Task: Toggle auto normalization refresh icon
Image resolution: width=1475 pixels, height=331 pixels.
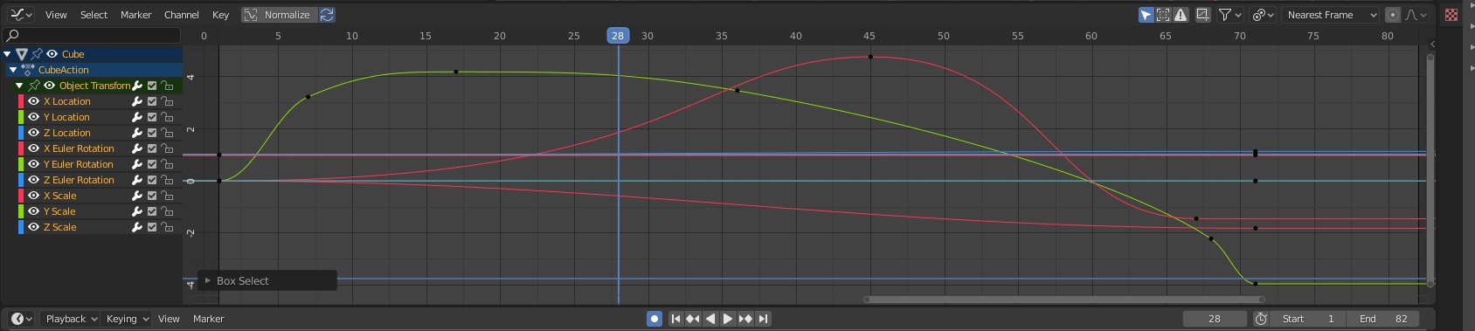Action: coord(327,15)
